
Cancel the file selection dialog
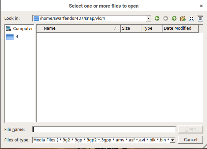point(190,140)
